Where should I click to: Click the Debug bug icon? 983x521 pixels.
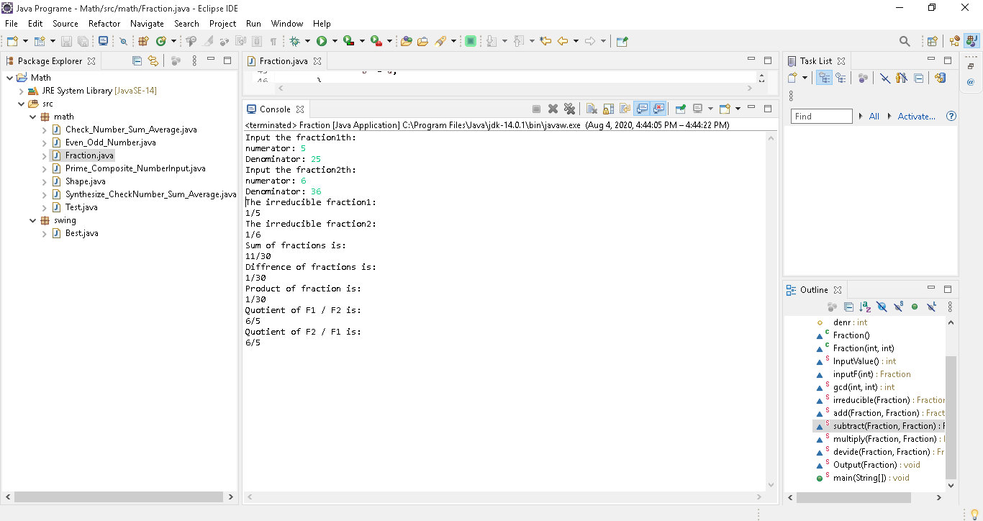pyautogui.click(x=295, y=41)
